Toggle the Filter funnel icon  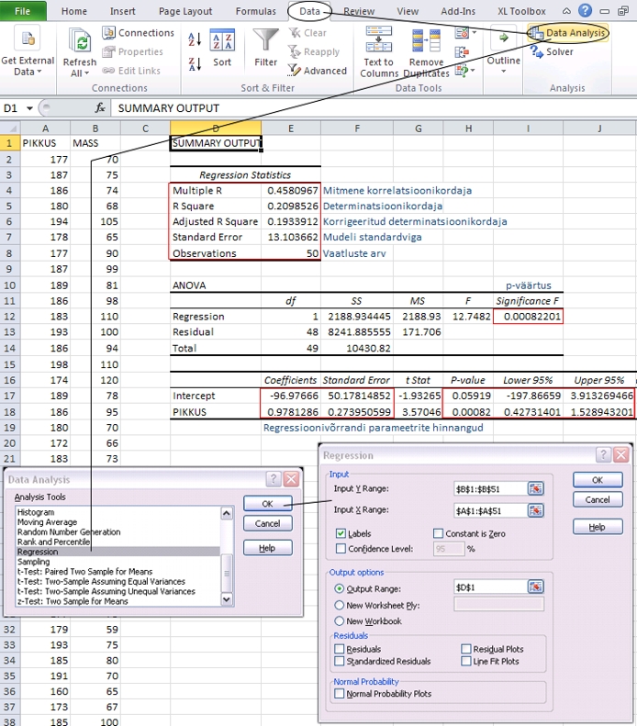tap(266, 39)
